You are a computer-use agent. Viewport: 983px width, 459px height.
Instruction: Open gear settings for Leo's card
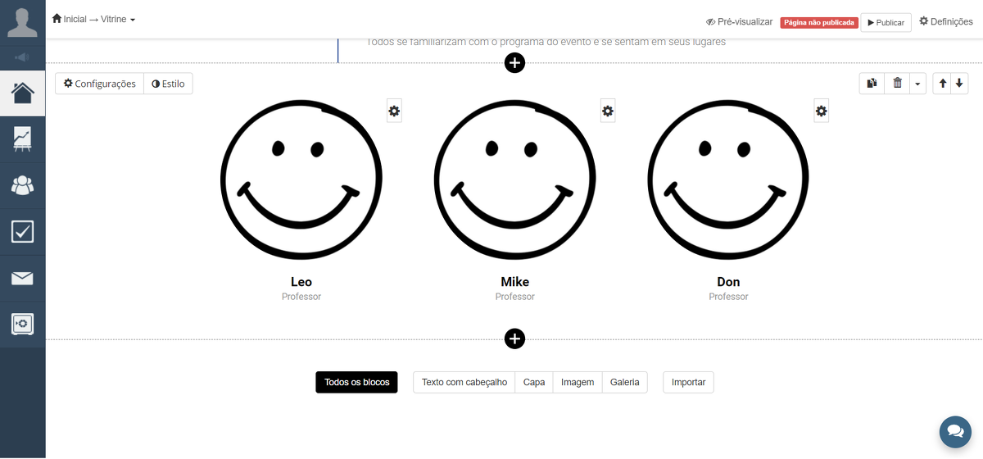pos(394,111)
